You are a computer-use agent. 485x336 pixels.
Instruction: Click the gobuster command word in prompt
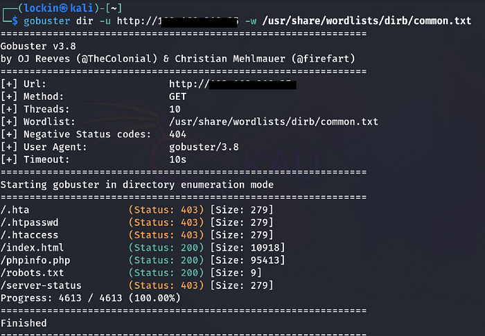point(46,21)
